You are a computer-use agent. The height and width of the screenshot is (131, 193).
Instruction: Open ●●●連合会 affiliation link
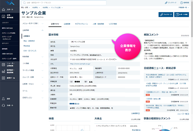click(x=74, y=104)
